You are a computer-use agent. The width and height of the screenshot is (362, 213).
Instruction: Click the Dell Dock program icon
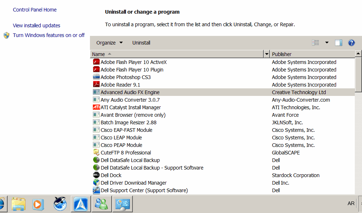[96, 175]
